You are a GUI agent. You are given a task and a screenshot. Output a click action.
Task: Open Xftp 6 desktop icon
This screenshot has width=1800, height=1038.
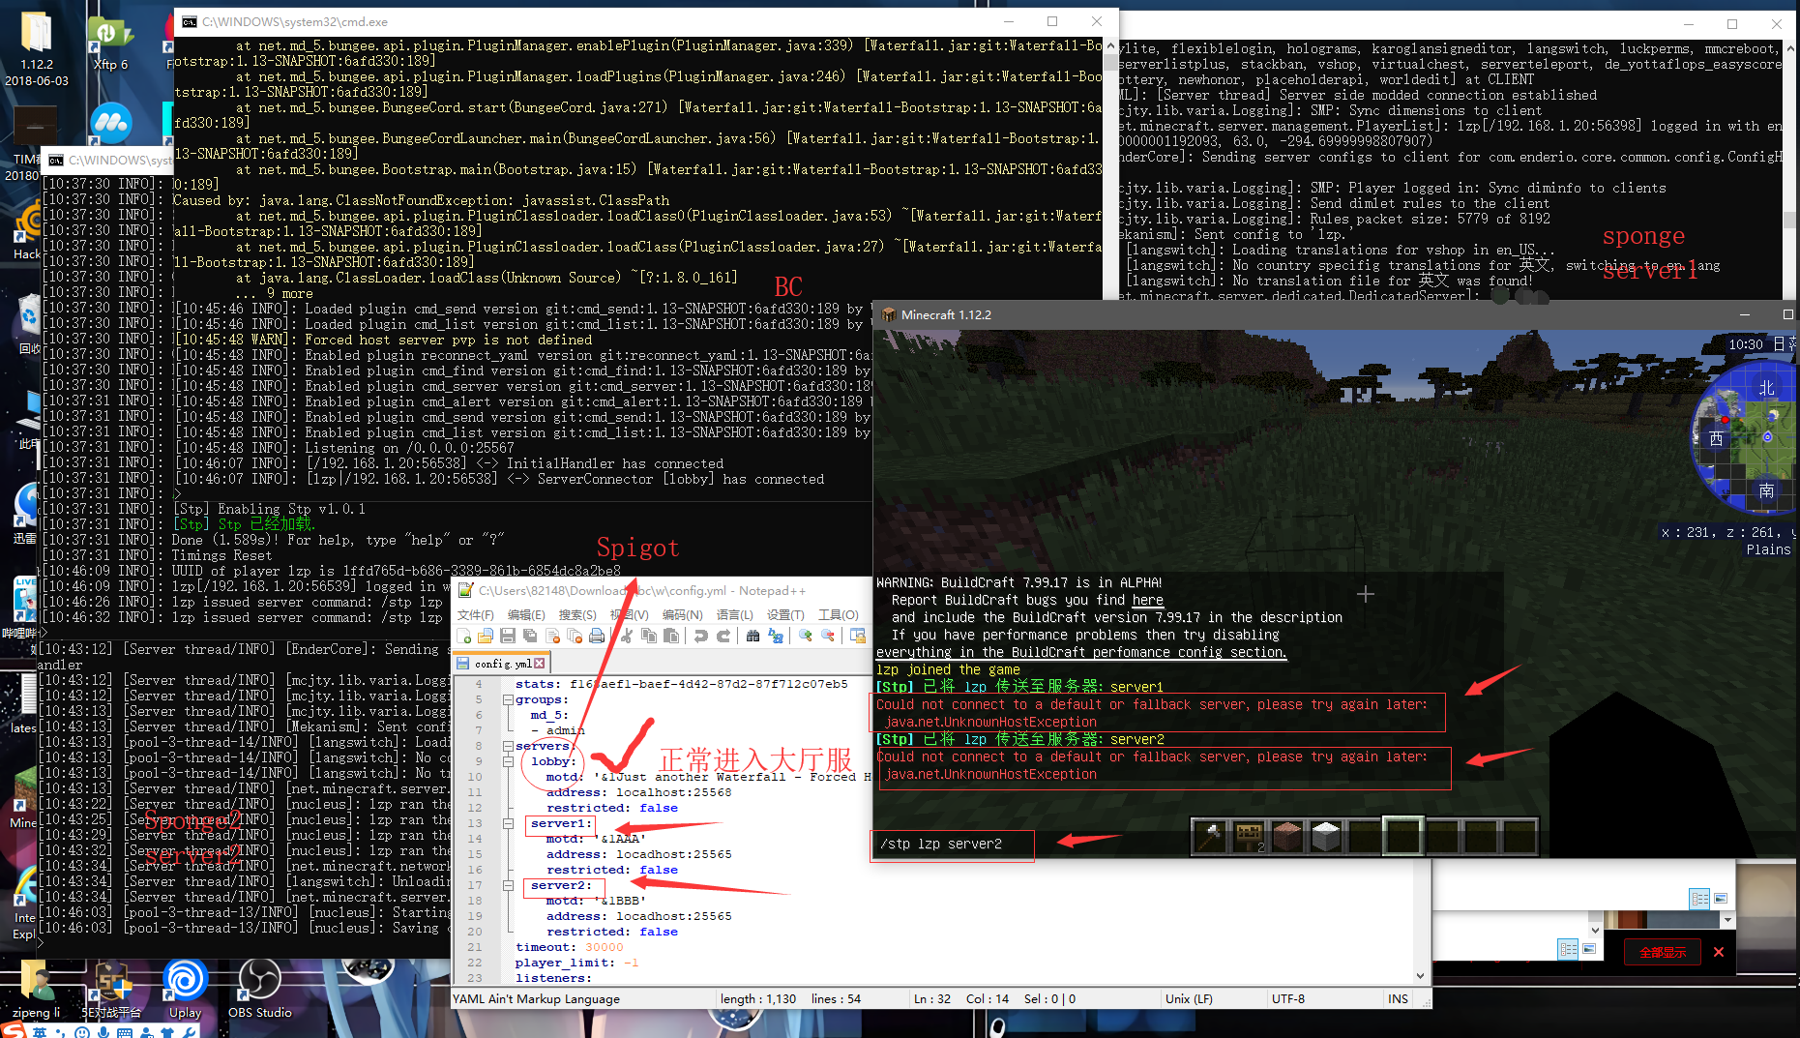pos(110,42)
